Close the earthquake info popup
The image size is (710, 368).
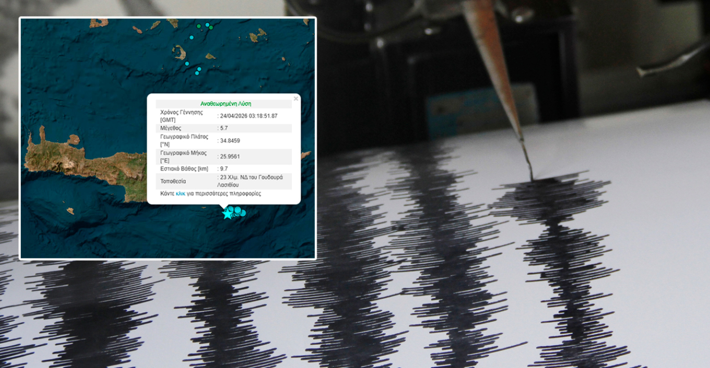coord(296,99)
